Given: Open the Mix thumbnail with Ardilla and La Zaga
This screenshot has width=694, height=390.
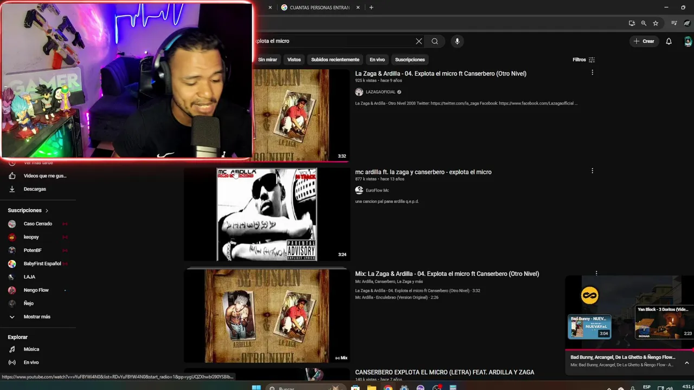Looking at the screenshot, I should click(x=267, y=316).
